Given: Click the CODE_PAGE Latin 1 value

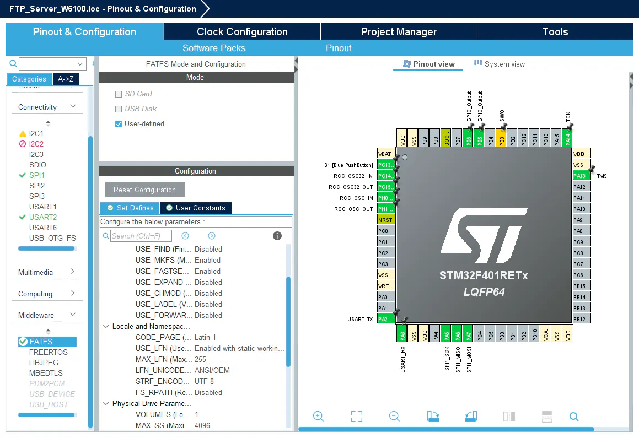Looking at the screenshot, I should click(x=206, y=338).
